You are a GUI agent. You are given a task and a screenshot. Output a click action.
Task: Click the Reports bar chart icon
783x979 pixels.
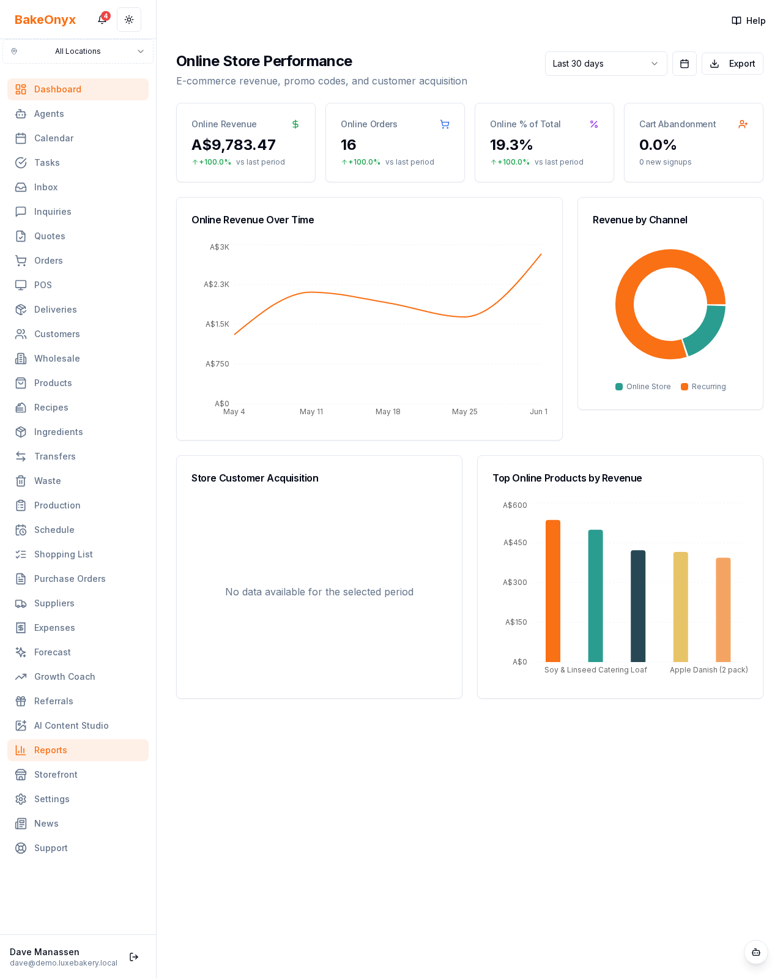[21, 750]
